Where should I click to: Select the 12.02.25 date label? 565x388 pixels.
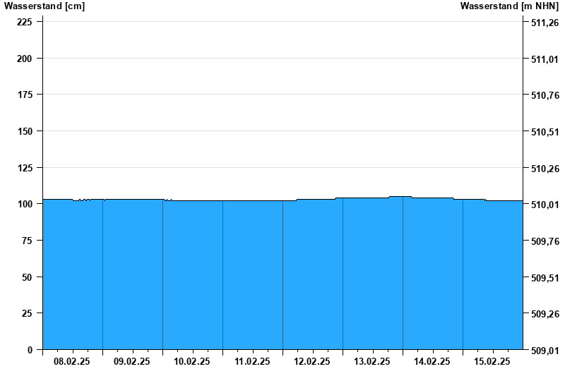pos(311,362)
